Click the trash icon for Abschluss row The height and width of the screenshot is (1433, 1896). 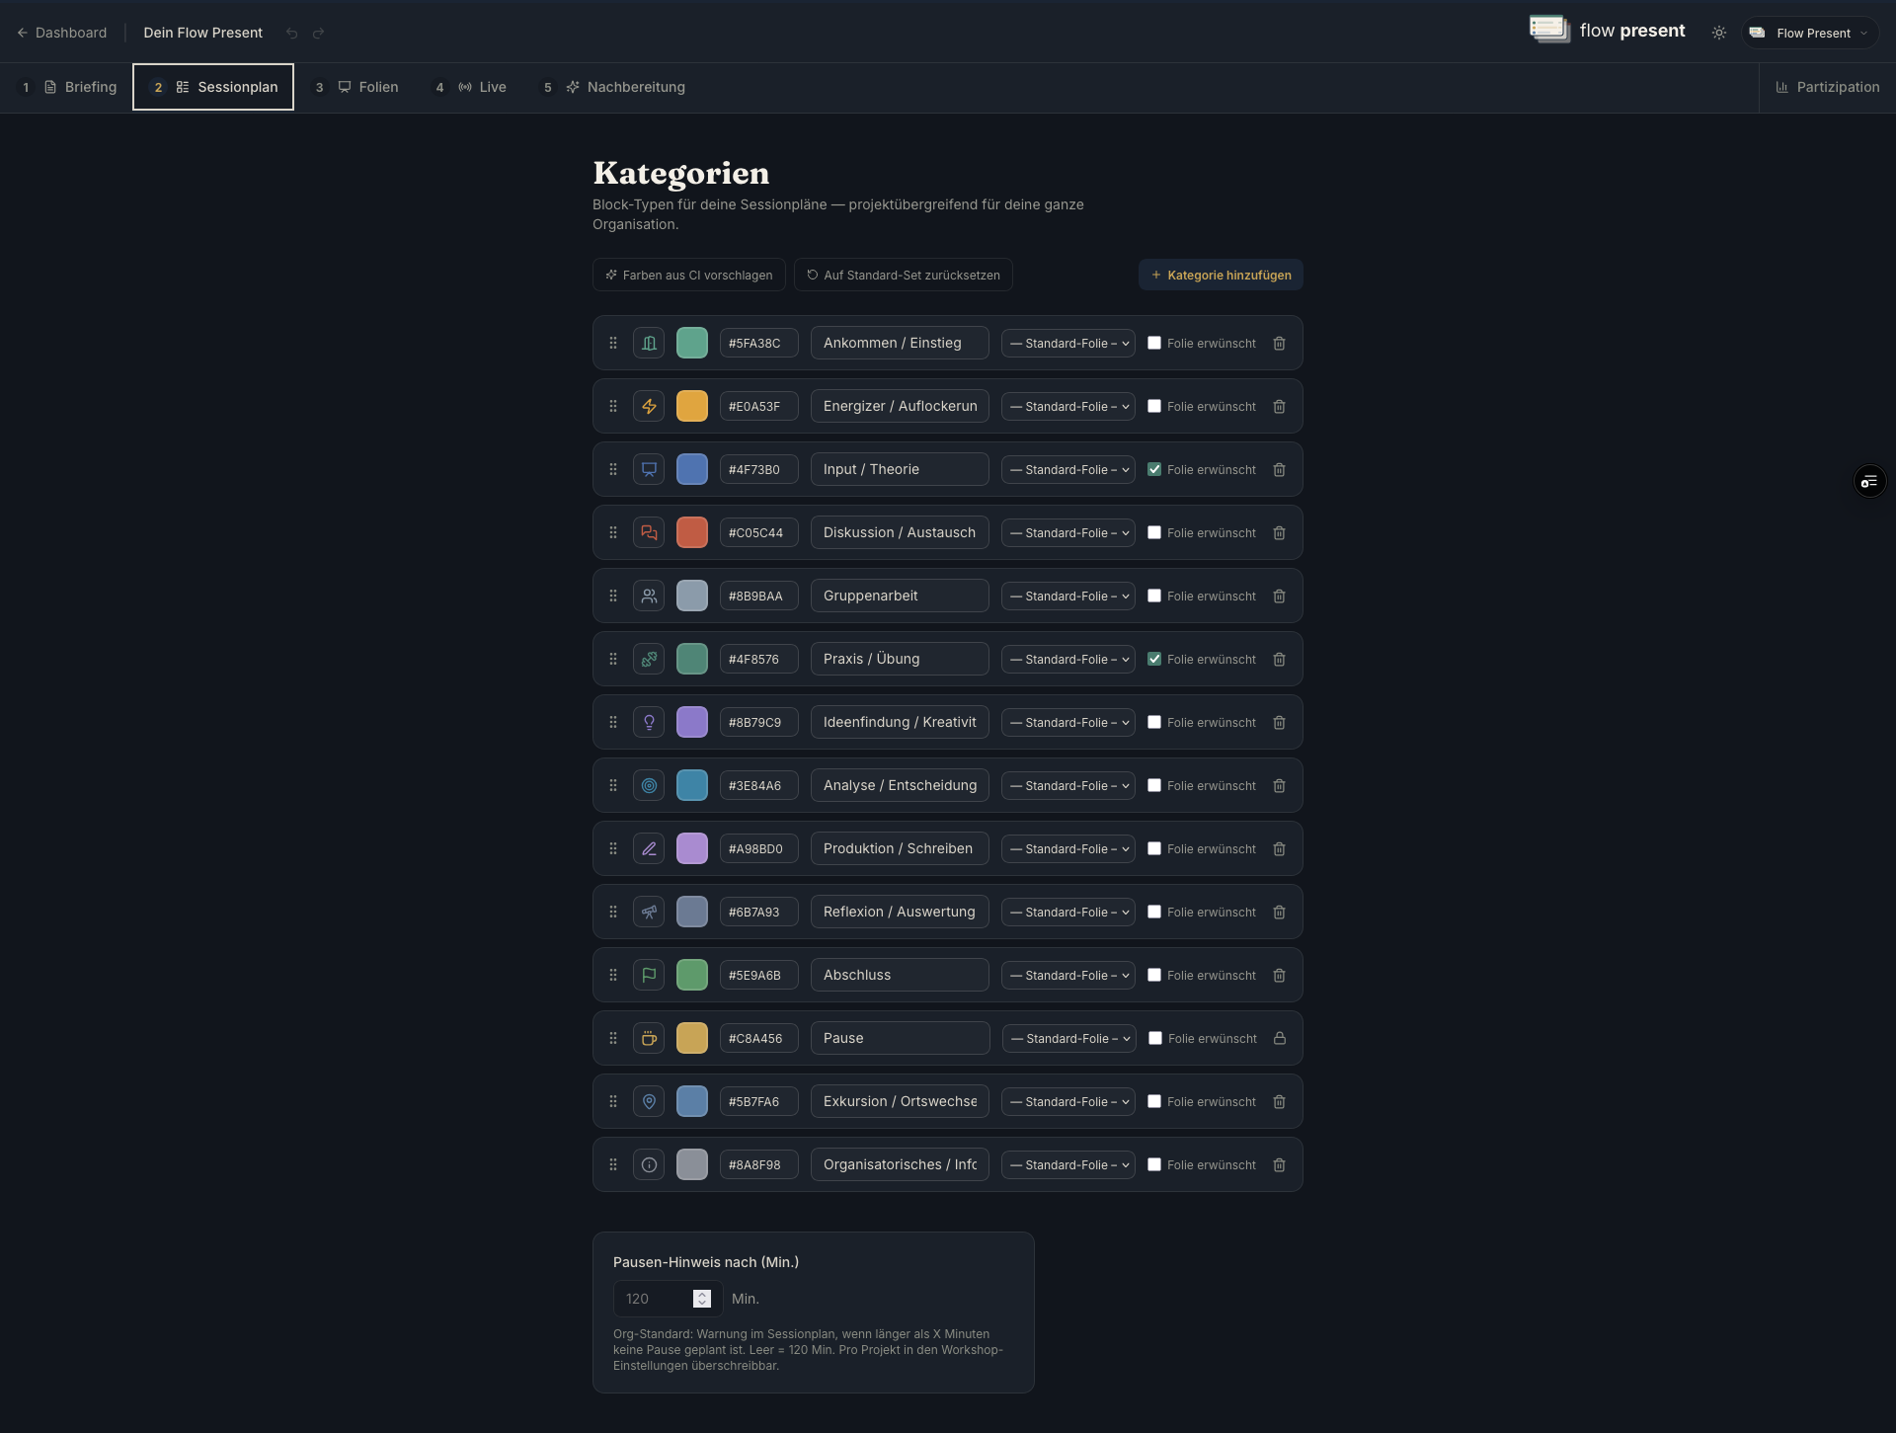point(1279,975)
